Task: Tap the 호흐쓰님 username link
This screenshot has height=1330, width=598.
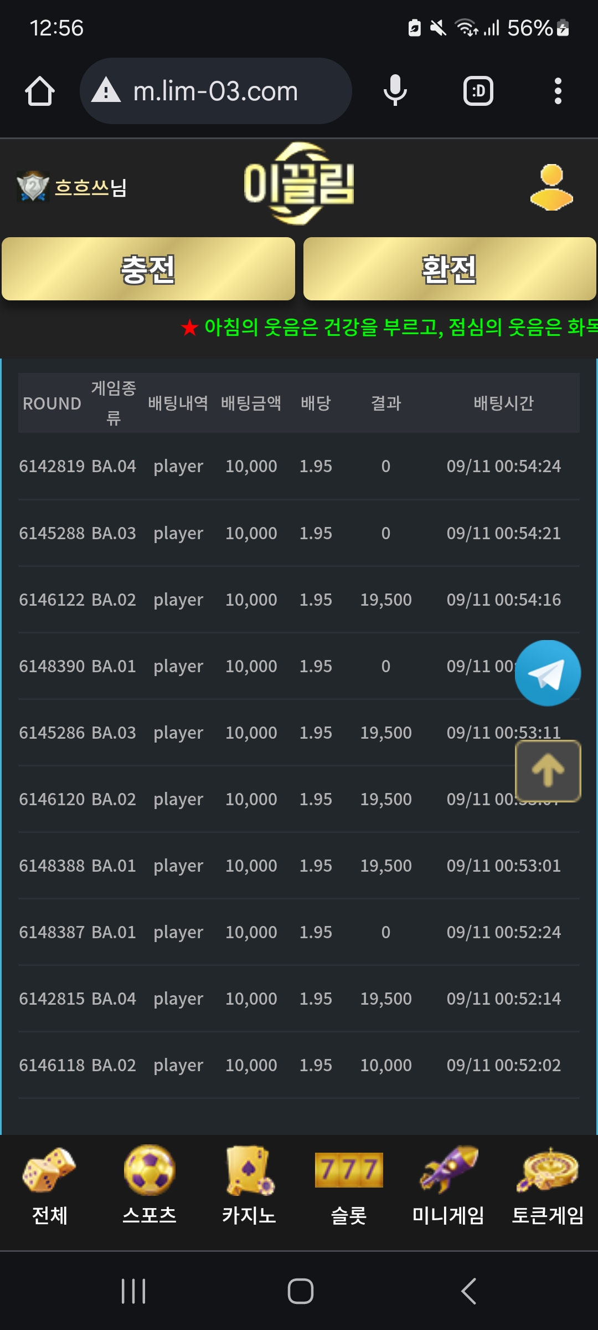Action: point(90,188)
